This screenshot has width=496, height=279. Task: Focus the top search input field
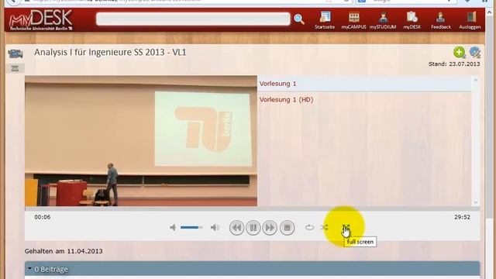pos(193,19)
